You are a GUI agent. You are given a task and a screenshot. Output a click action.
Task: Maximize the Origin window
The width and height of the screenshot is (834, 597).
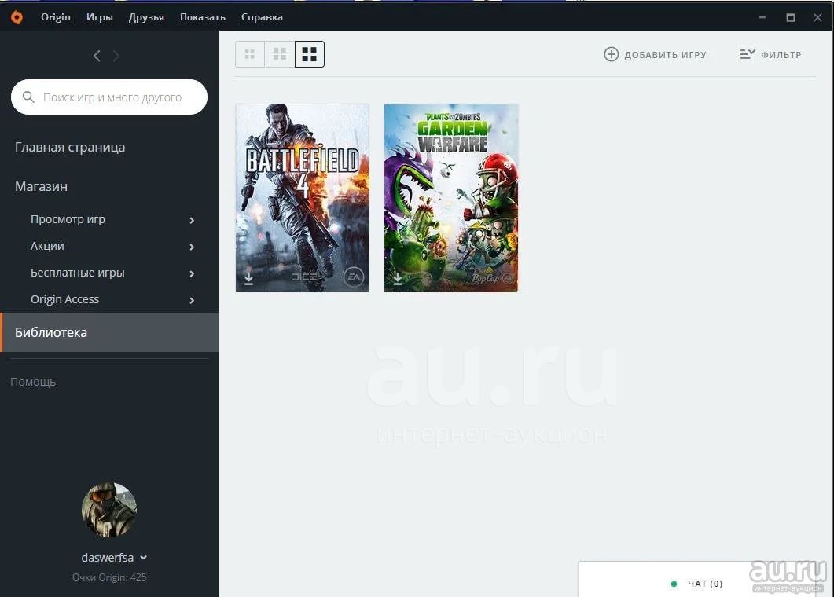791,17
